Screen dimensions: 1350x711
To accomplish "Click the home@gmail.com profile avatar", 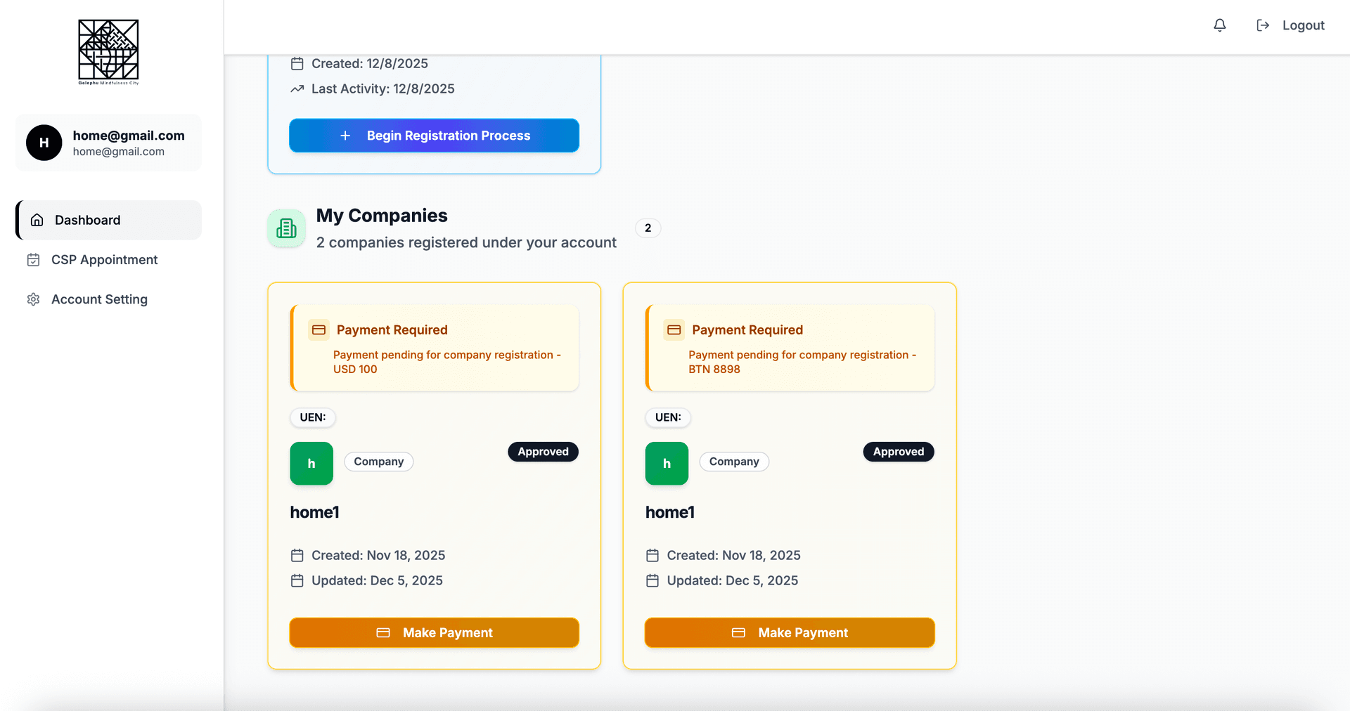I will tap(44, 143).
